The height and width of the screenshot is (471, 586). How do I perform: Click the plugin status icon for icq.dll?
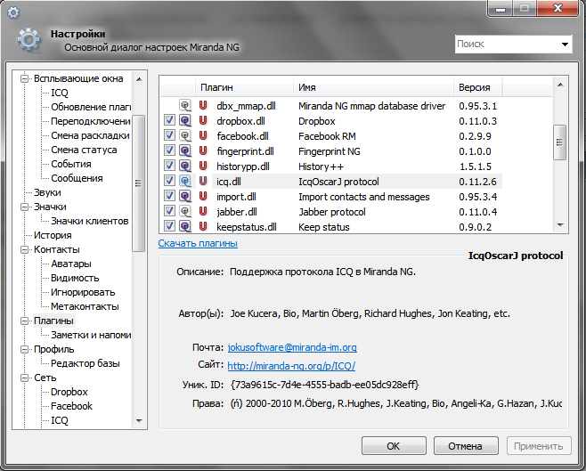tap(185, 181)
